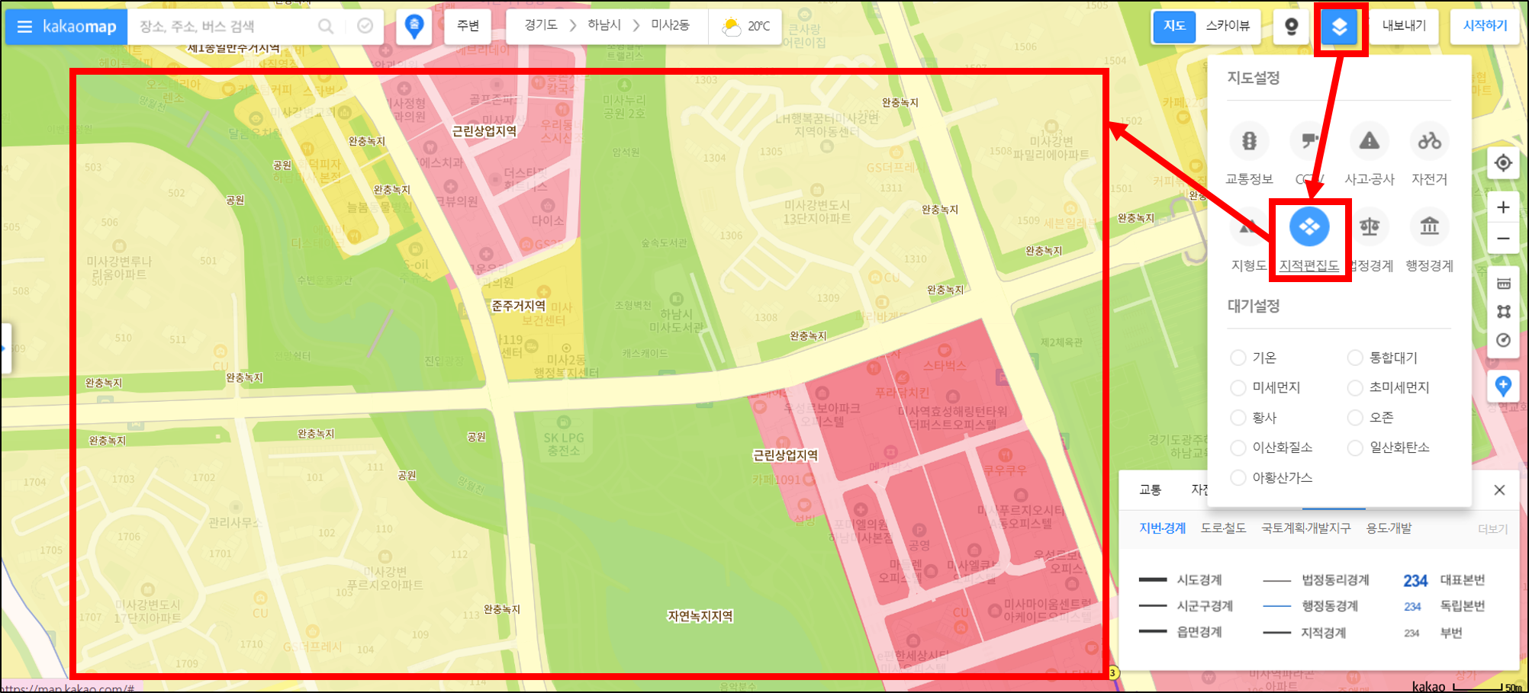Enable 자전거 bicycle icon
The width and height of the screenshot is (1529, 693).
tap(1429, 141)
